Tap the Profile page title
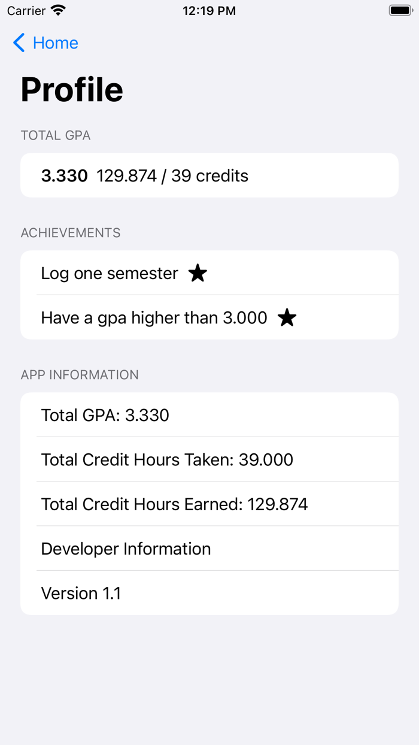This screenshot has width=419, height=745. [x=72, y=89]
